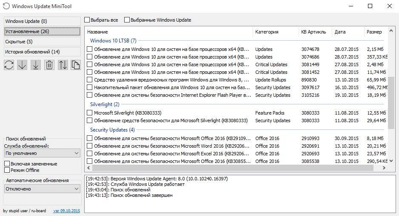Sort by Размер column header
The height and width of the screenshot is (216, 399).
tap(376, 32)
